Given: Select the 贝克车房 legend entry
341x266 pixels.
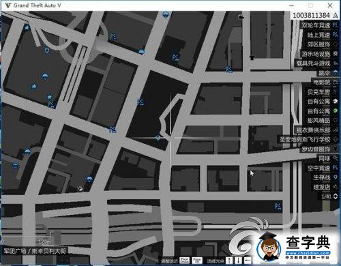Looking at the screenshot, I should click(322, 92).
